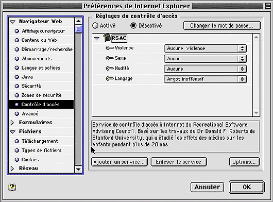
Task: Click the bullet icon next to Types de fichiers
Action: (x=17, y=150)
